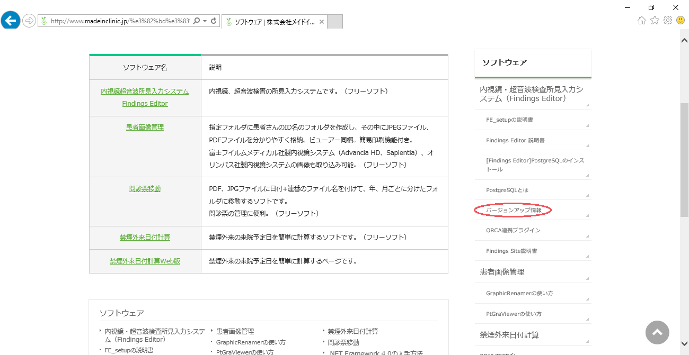
Task: Click the browser Back arrow button
Action: coord(11,21)
